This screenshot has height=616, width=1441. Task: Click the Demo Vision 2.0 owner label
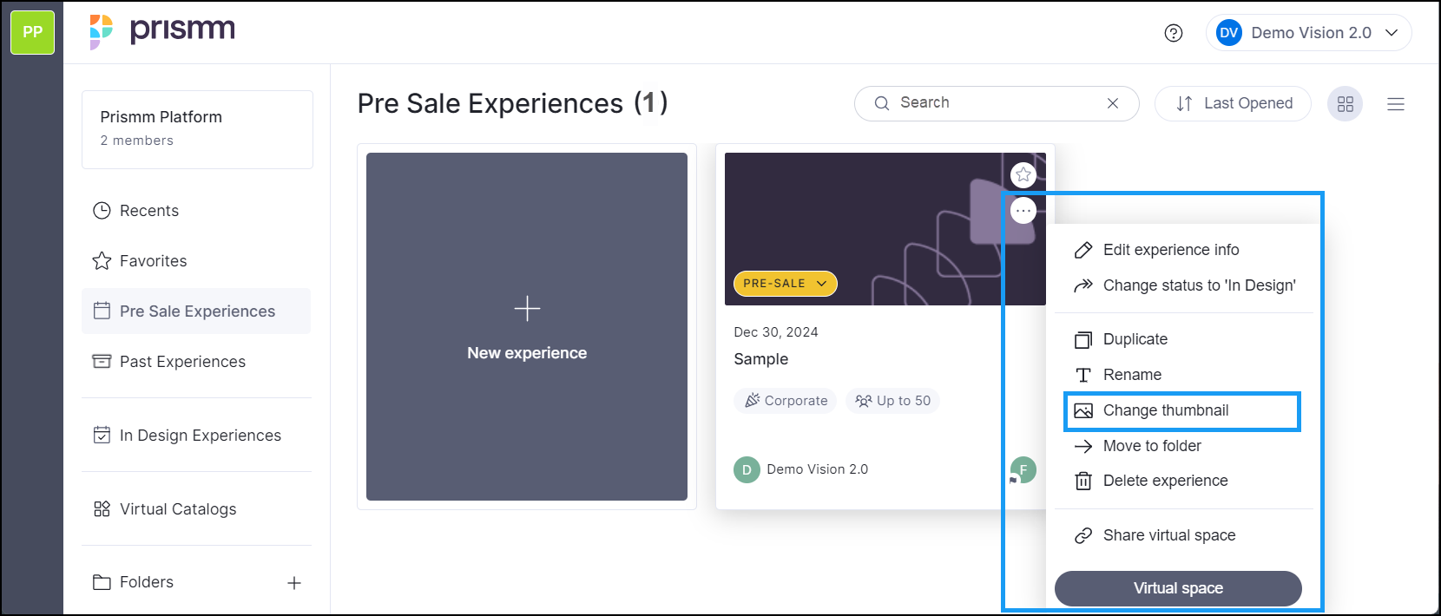pyautogui.click(x=818, y=469)
